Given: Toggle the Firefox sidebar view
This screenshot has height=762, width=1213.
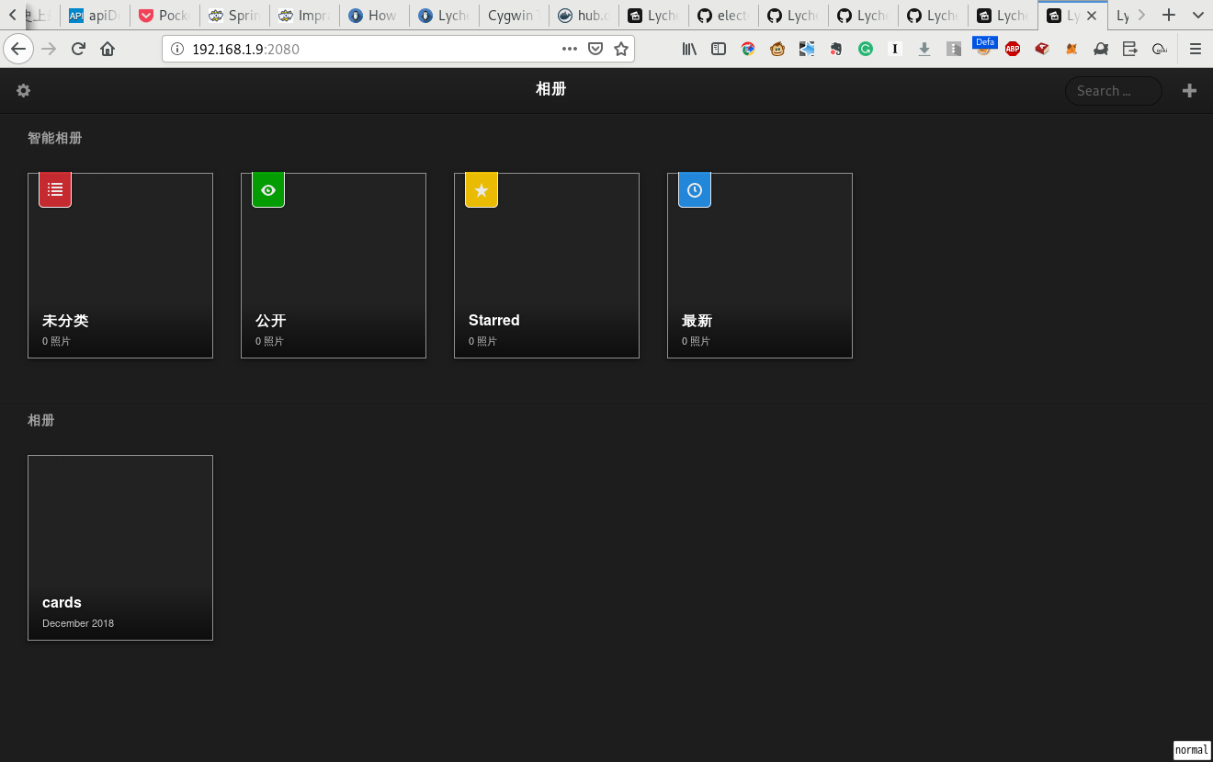Looking at the screenshot, I should [719, 50].
